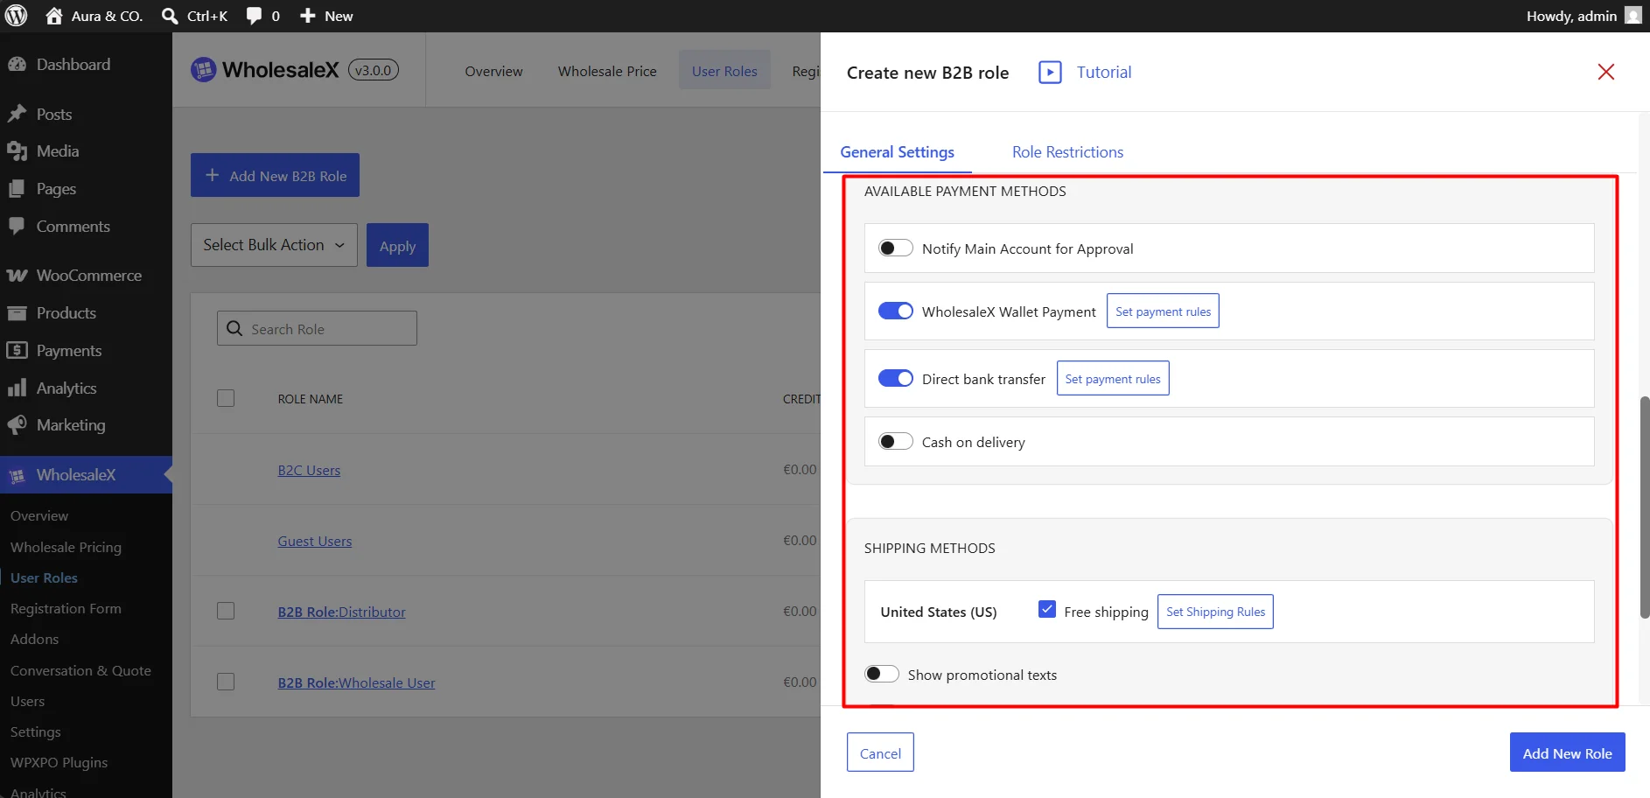Open Registration Form submenu item

pyautogui.click(x=66, y=609)
